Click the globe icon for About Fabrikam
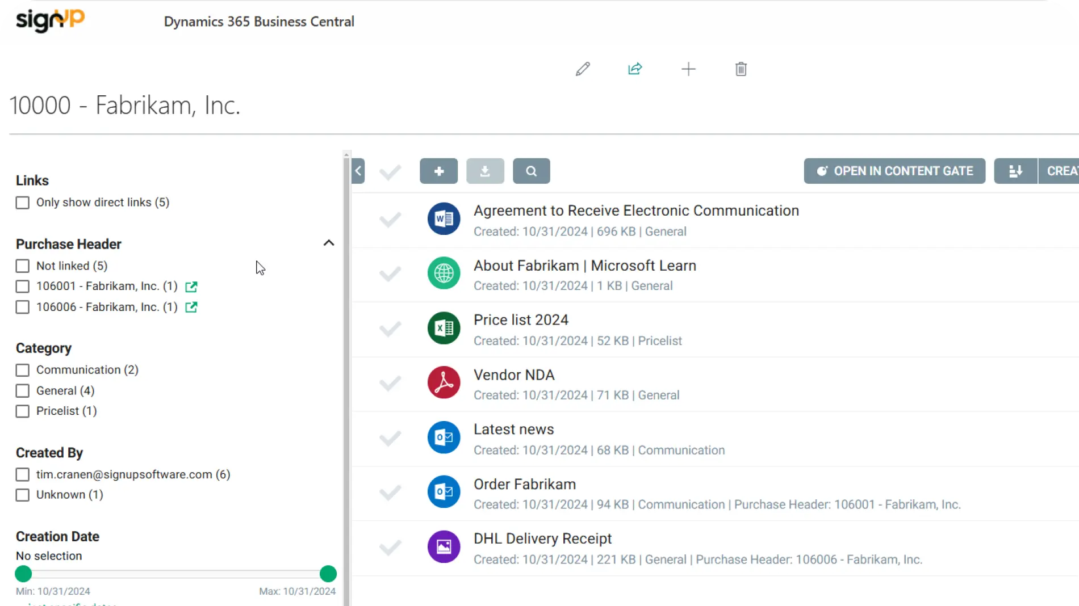The image size is (1079, 606). 444,273
